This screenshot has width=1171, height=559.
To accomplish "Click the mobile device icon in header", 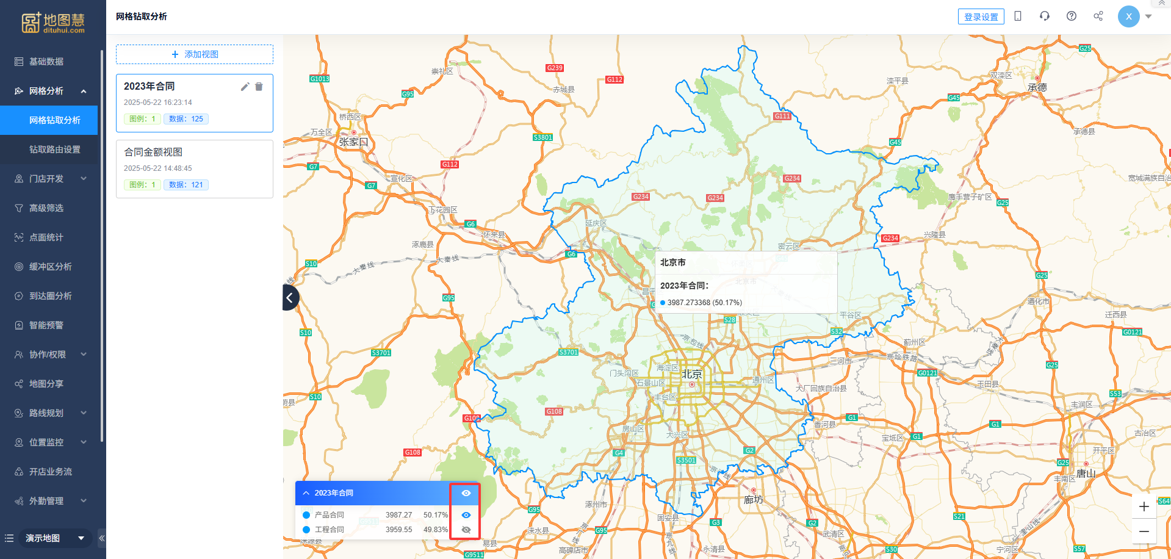I will [1018, 16].
